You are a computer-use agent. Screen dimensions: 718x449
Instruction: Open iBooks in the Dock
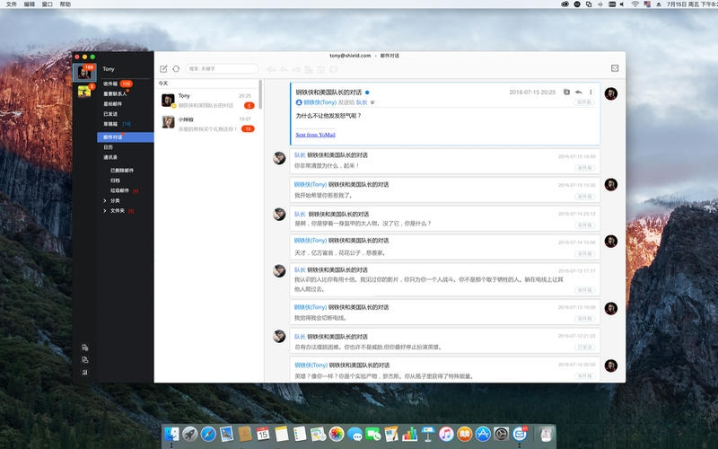[x=465, y=434]
